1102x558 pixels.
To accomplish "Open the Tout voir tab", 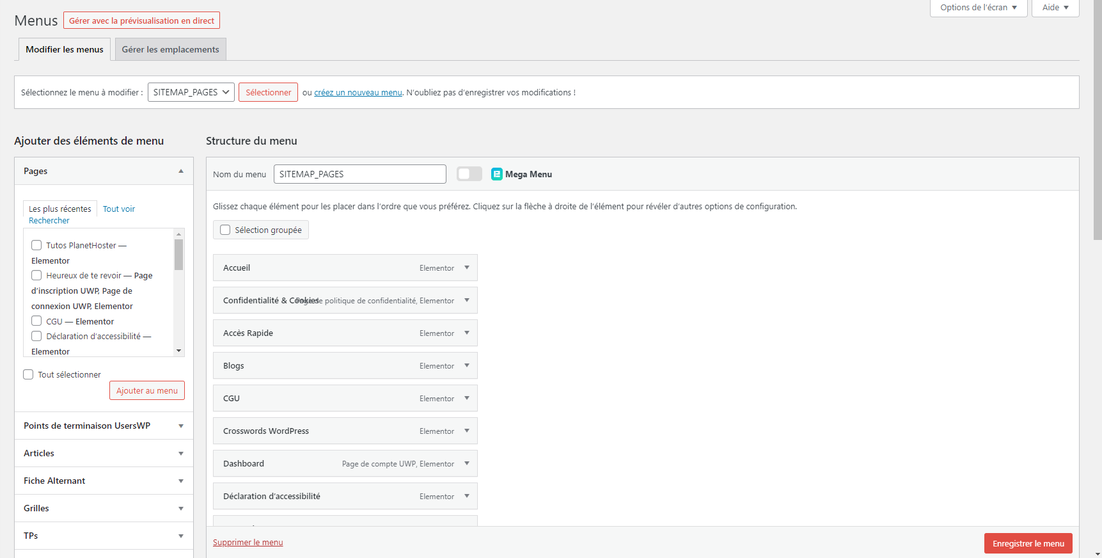I will tap(119, 209).
